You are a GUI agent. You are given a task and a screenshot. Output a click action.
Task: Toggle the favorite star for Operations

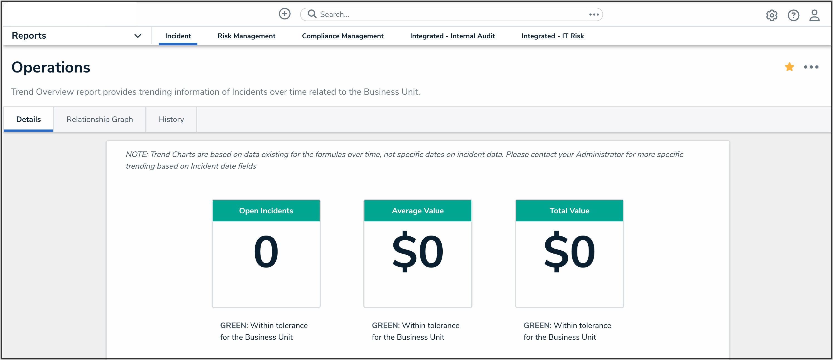click(x=789, y=67)
